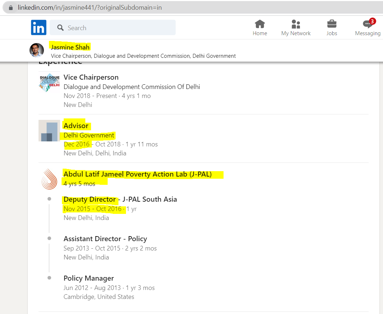Screen dimensions: 383x314
Task: Click the Delhi Government placeholder logo
Action: (x=49, y=131)
